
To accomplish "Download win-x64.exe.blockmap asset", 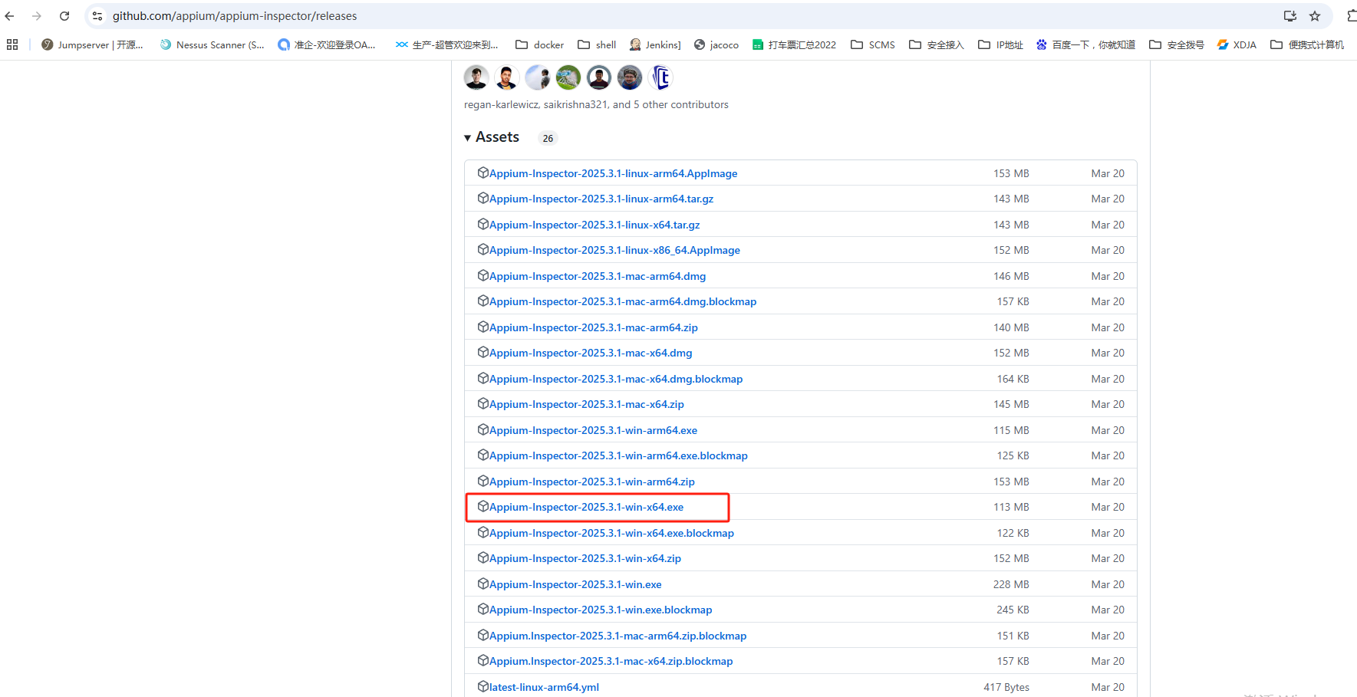I will [611, 533].
